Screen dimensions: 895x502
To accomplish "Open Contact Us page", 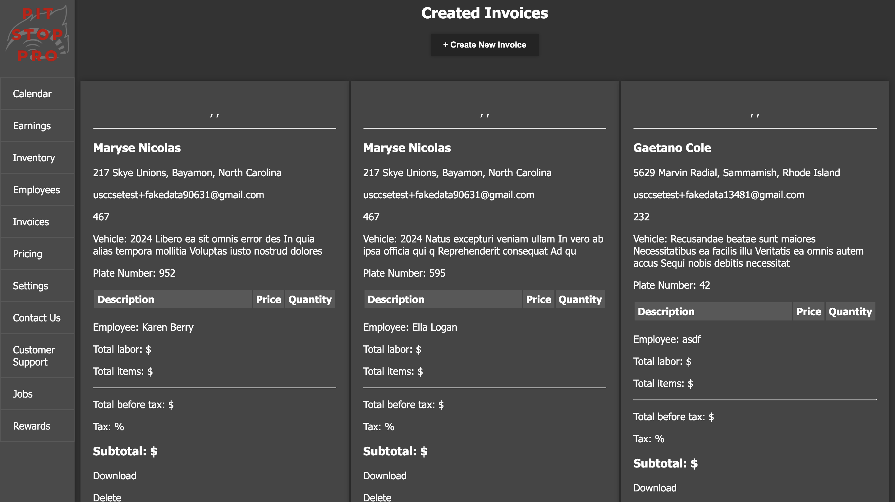I will (x=36, y=317).
